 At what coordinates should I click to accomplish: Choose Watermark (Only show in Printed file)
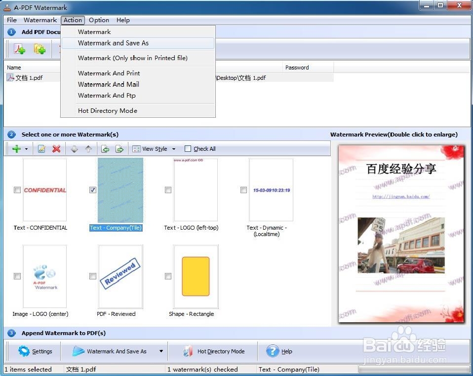(x=138, y=58)
